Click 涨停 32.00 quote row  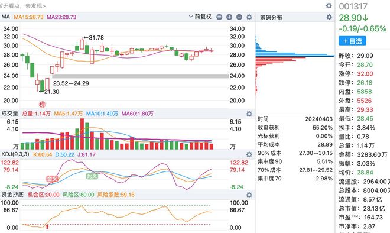click(x=356, y=74)
